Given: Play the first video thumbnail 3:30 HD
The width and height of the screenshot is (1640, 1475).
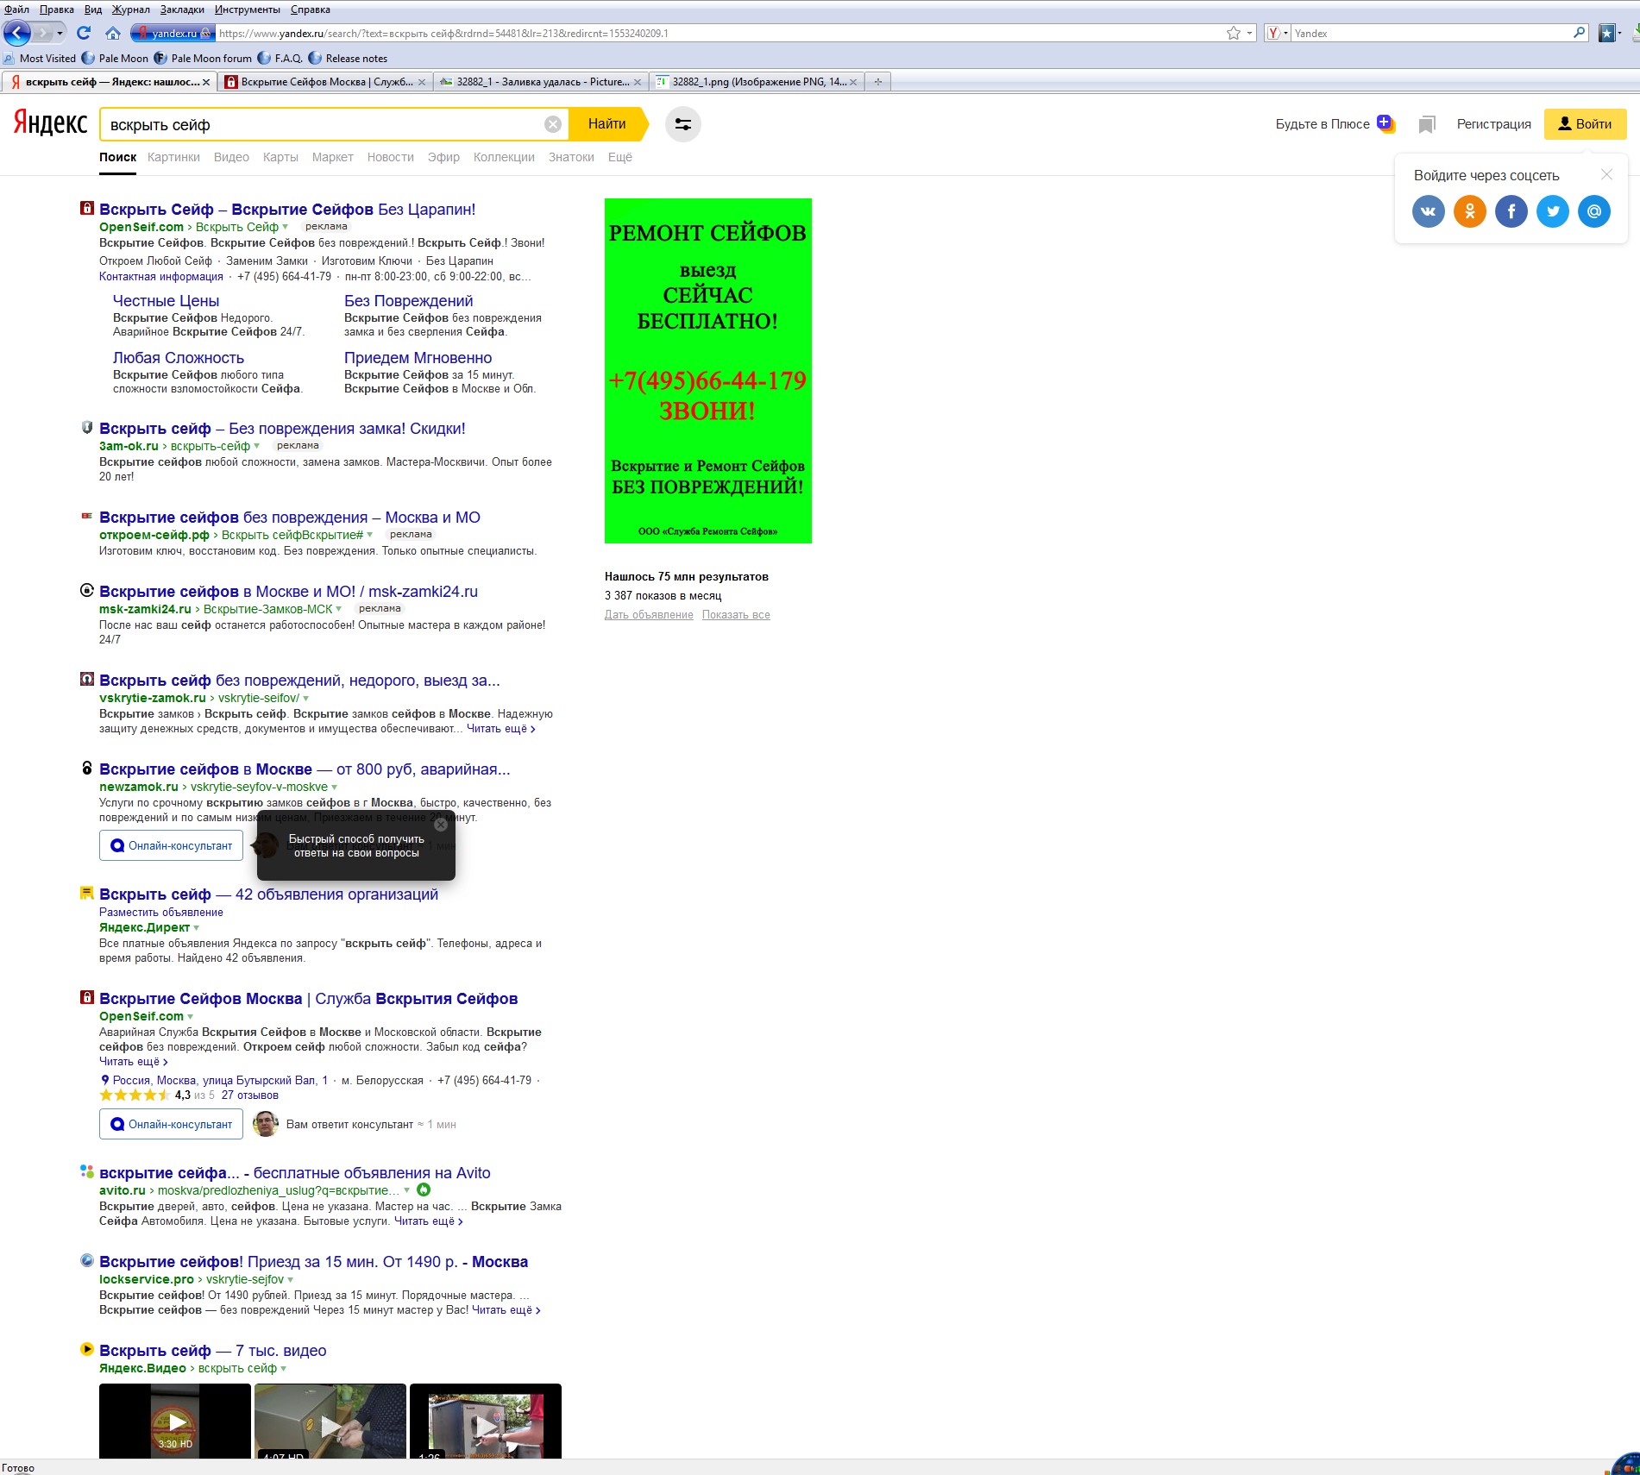Looking at the screenshot, I should coord(175,1421).
